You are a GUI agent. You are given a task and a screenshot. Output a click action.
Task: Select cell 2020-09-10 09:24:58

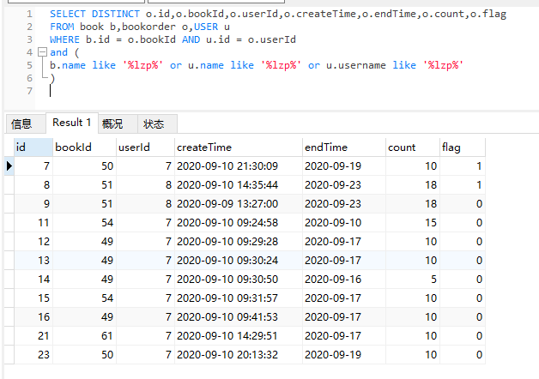point(239,223)
